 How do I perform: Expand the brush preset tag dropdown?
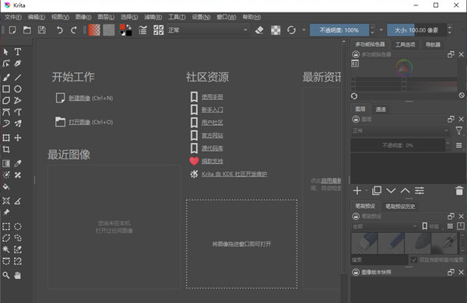point(384,227)
